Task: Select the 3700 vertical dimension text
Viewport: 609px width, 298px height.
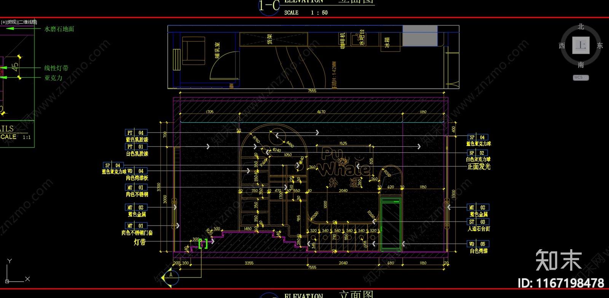Action: coord(159,187)
